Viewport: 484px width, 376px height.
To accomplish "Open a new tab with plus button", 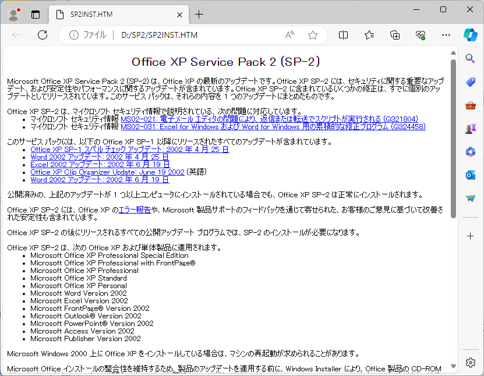I will pyautogui.click(x=199, y=14).
